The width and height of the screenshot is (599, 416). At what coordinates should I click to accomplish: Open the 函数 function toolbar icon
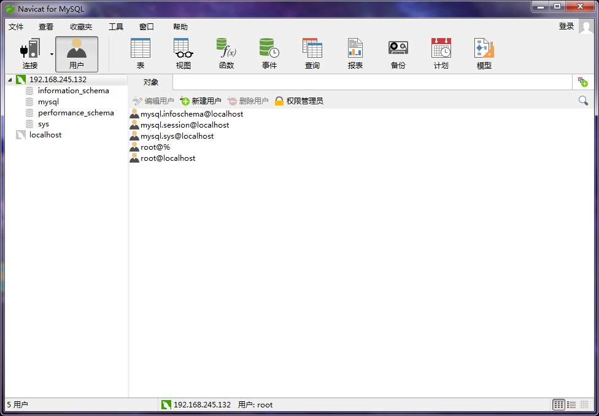click(226, 54)
